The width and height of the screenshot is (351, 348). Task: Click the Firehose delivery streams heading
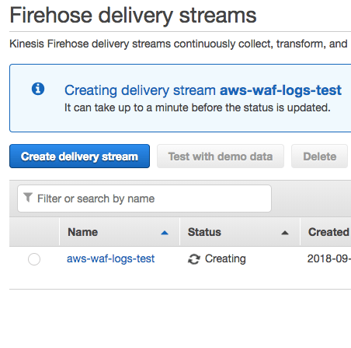click(133, 16)
